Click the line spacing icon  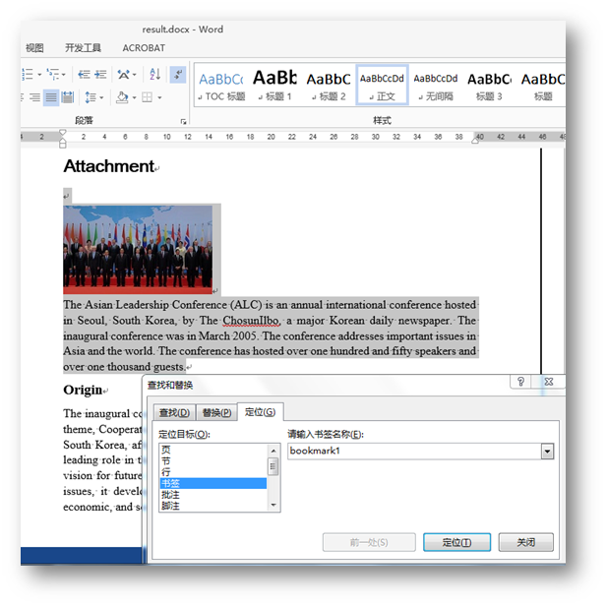[x=91, y=97]
